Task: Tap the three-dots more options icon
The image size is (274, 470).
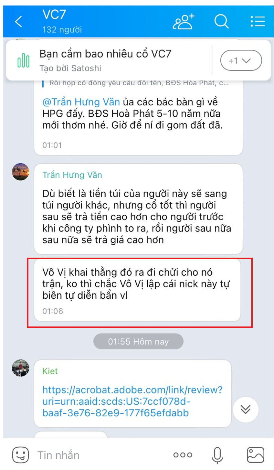Action: [x=183, y=455]
